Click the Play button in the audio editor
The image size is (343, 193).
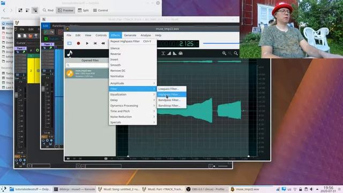(87, 43)
